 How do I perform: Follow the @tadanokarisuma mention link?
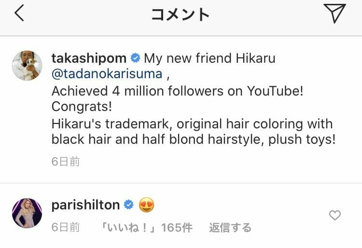click(107, 74)
